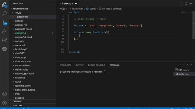The width and height of the screenshot is (195, 109).
Task: Click the comment on line 3
Action: (x=90, y=19)
